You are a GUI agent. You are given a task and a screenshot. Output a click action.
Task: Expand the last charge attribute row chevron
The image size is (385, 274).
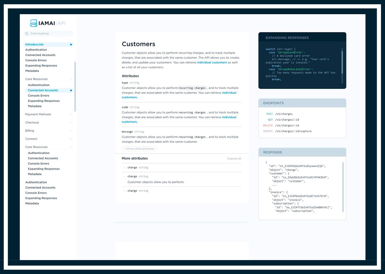[125, 191]
